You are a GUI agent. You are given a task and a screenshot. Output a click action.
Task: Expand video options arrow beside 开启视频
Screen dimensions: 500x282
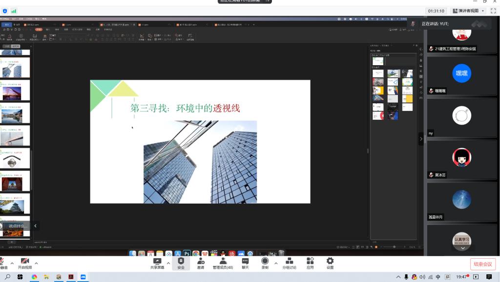click(36, 263)
